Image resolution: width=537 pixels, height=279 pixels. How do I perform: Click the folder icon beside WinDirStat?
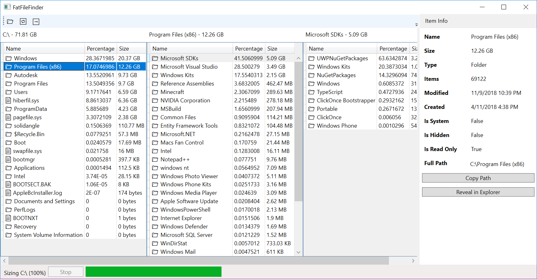[x=155, y=243]
